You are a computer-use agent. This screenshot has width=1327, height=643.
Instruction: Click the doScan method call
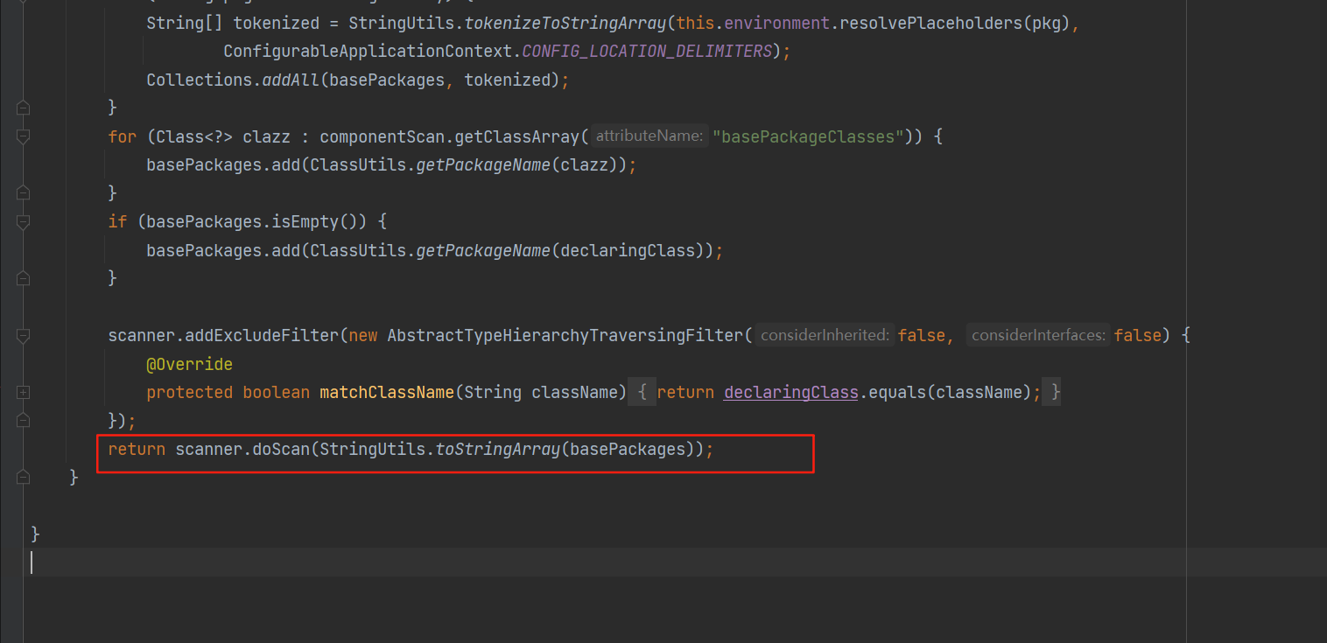[281, 450]
